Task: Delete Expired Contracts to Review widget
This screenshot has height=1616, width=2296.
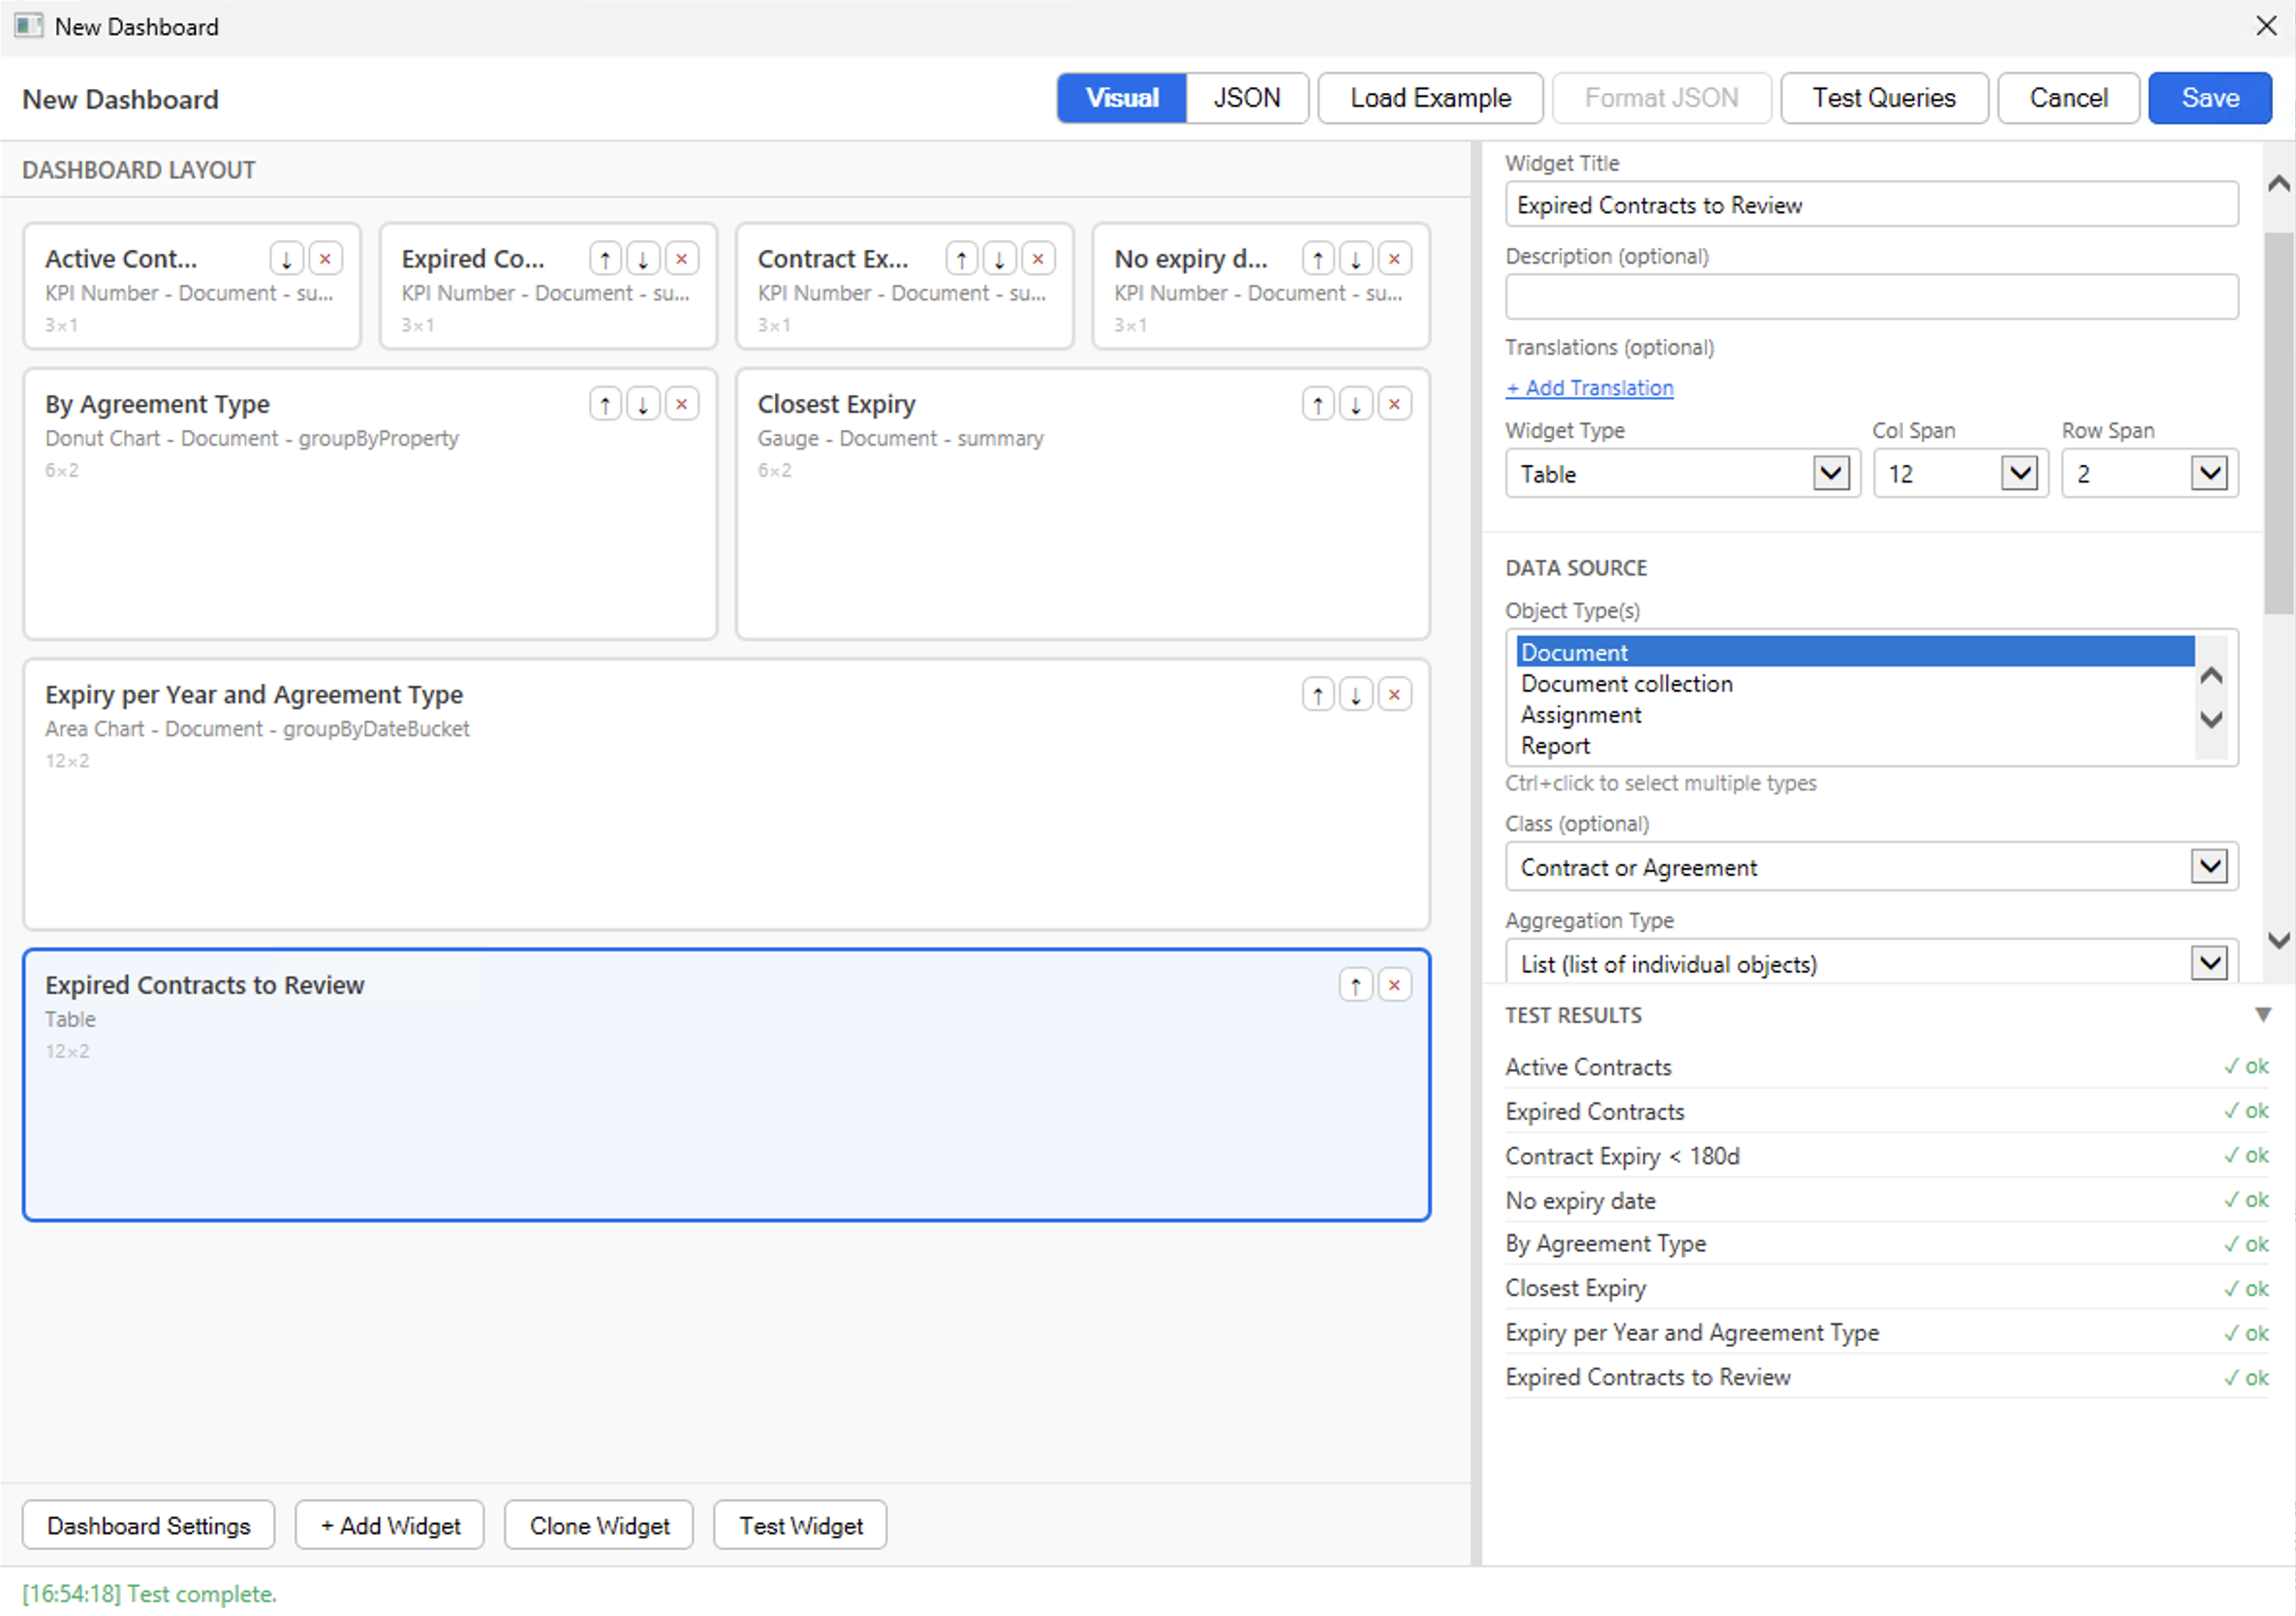Action: pyautogui.click(x=1395, y=985)
